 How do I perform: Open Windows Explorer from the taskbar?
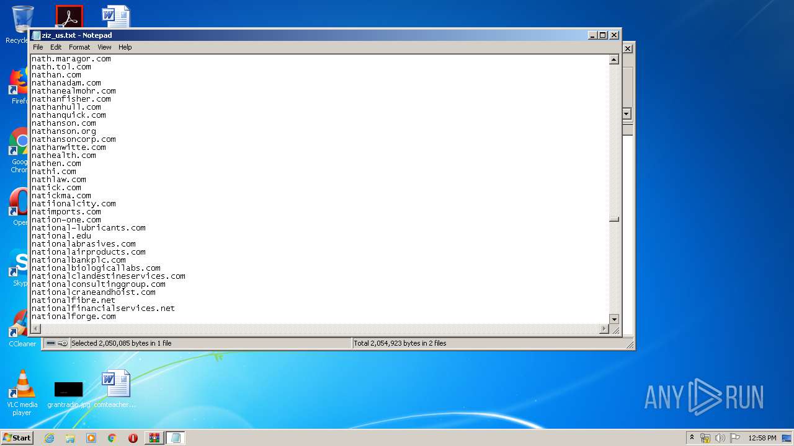click(70, 438)
